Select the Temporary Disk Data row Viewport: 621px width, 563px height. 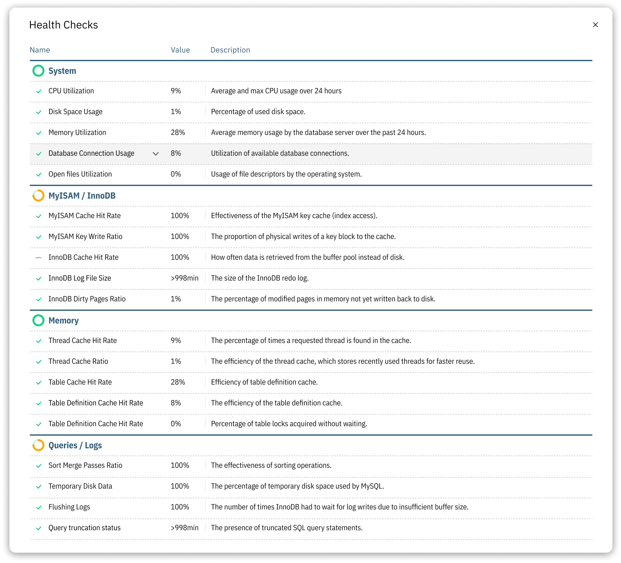[80, 486]
